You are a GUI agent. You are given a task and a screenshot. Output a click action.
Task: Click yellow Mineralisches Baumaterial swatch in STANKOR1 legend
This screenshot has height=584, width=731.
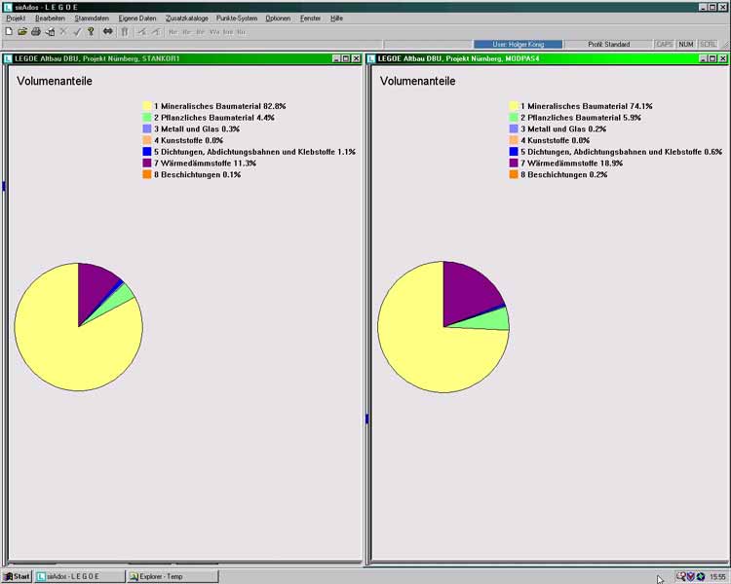[x=147, y=105]
